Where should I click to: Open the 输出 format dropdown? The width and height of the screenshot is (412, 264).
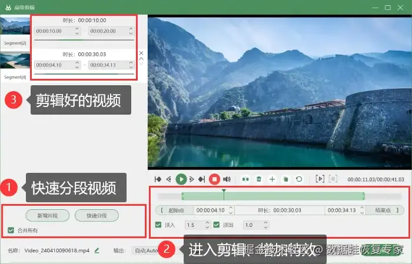coord(146,250)
